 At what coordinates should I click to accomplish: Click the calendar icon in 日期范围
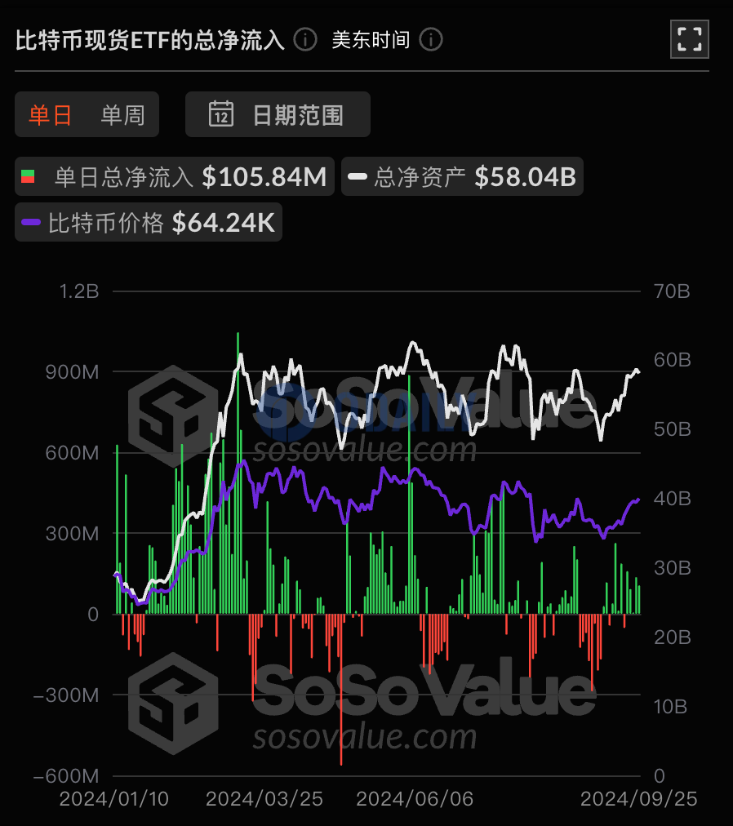[x=221, y=113]
